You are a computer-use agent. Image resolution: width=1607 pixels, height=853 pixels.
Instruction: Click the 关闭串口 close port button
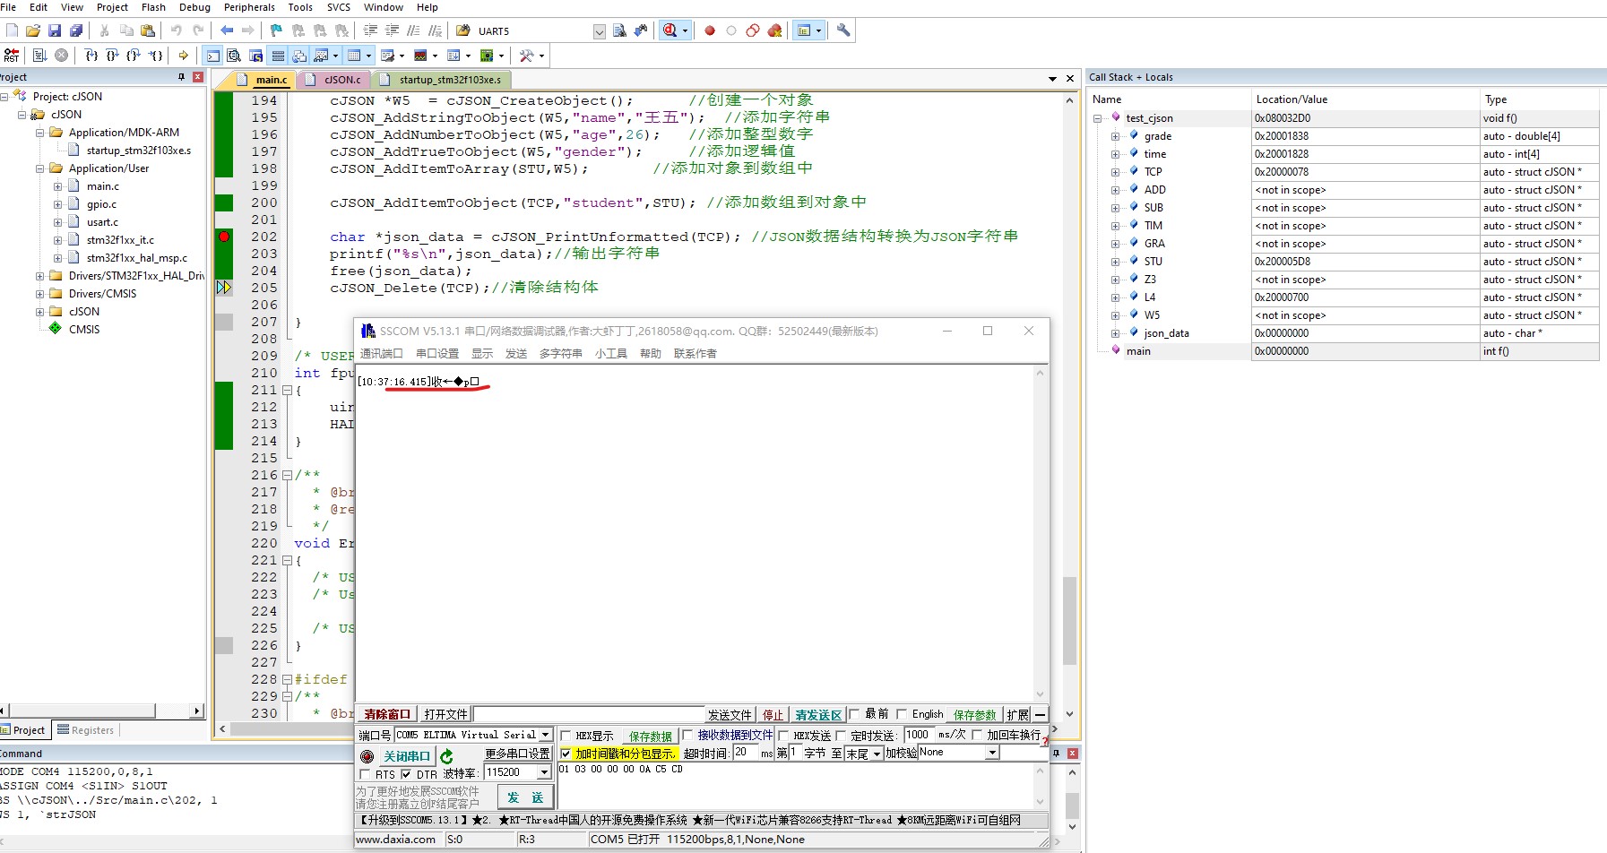click(405, 755)
